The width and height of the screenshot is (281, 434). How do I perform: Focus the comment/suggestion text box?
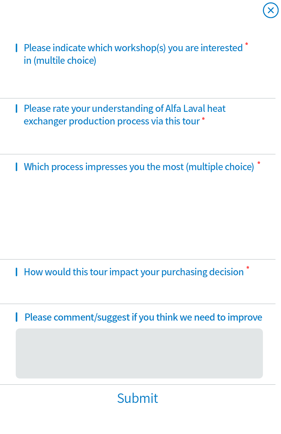pyautogui.click(x=139, y=353)
